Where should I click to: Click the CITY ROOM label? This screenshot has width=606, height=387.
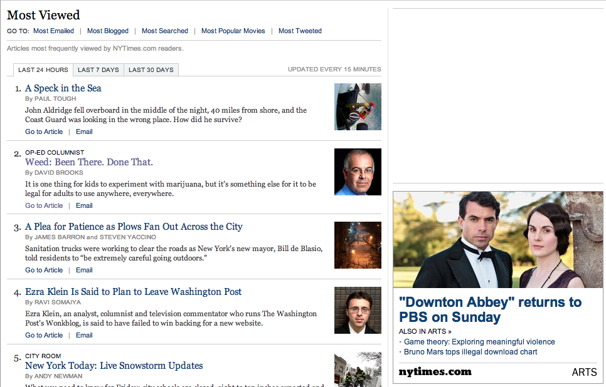pyautogui.click(x=43, y=356)
